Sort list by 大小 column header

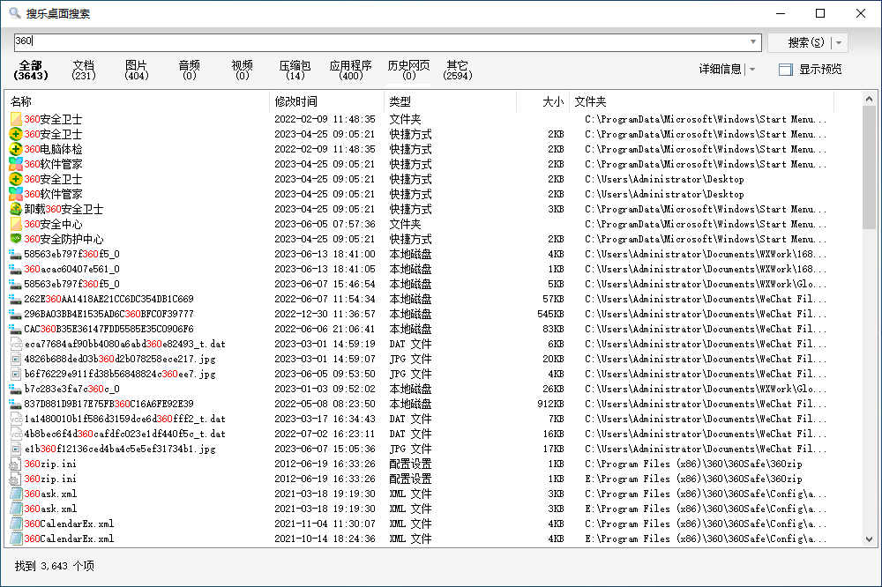[552, 101]
